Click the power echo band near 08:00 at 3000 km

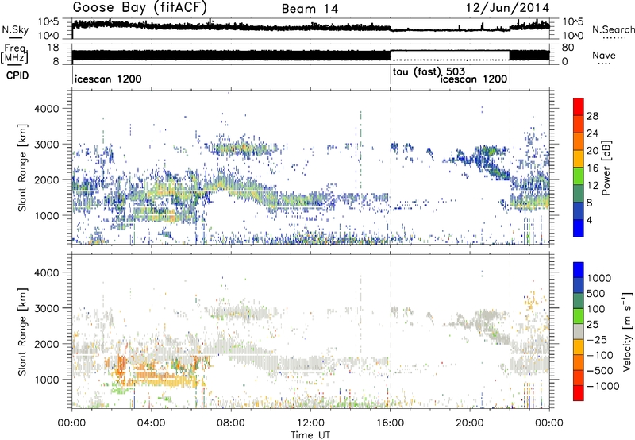[x=241, y=149]
